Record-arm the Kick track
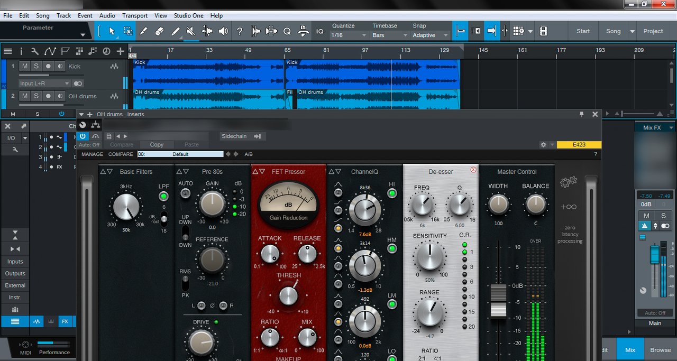Viewport: 677px width, 361px height. pos(48,66)
